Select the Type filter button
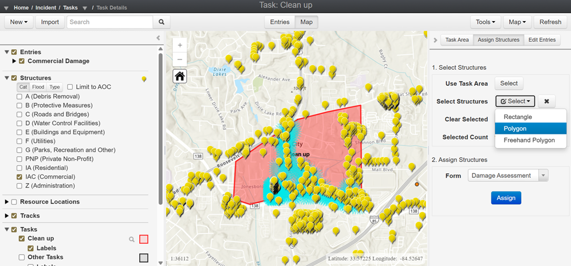 point(54,87)
